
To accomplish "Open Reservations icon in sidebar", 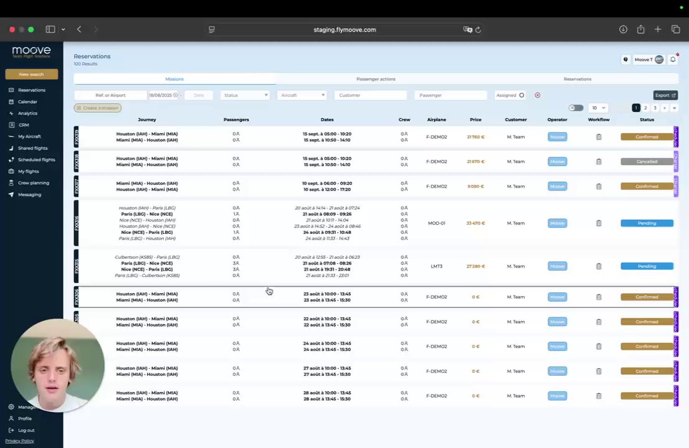I will (11, 90).
